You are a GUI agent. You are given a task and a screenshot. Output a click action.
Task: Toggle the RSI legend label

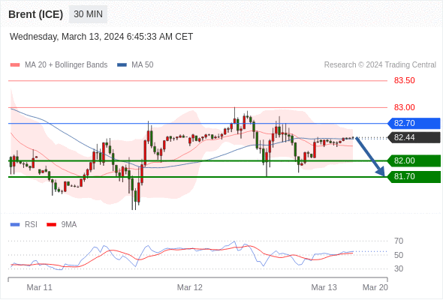tap(31, 225)
